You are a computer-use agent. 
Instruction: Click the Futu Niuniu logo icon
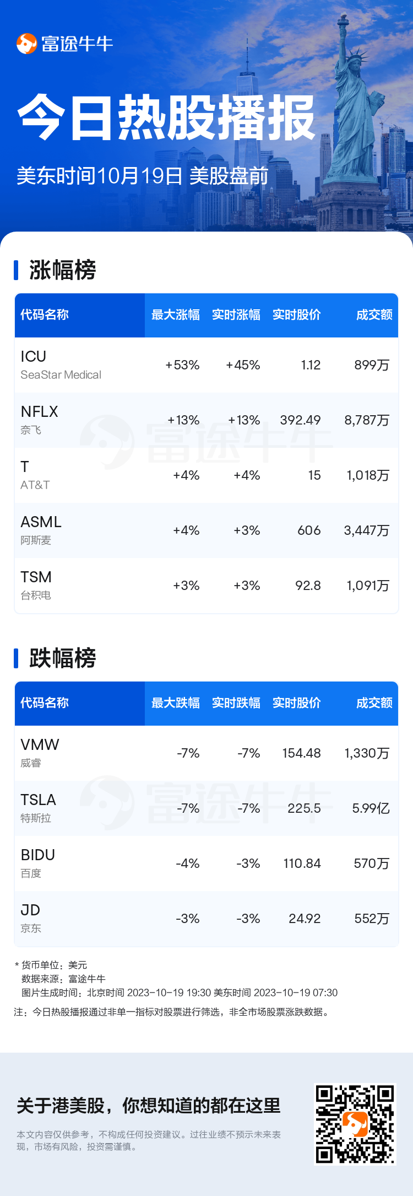[x=26, y=44]
